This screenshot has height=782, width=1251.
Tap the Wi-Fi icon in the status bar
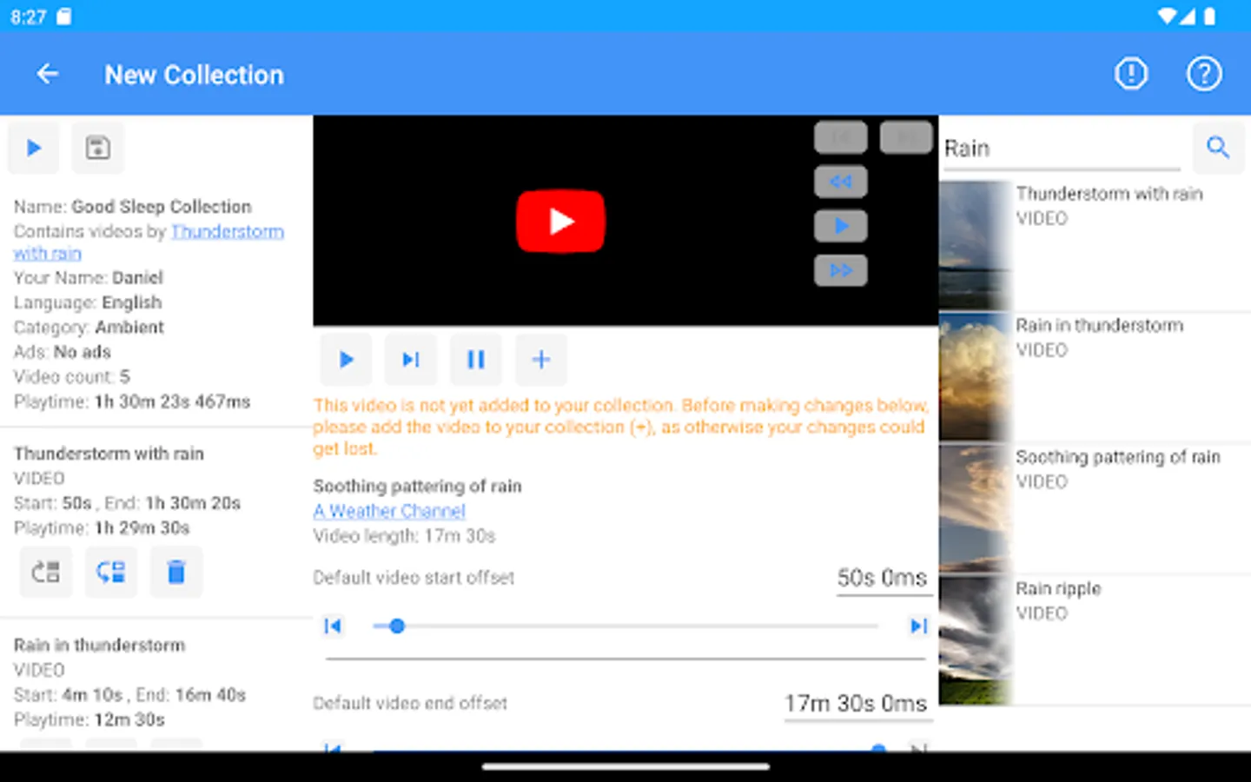pyautogui.click(x=1167, y=17)
